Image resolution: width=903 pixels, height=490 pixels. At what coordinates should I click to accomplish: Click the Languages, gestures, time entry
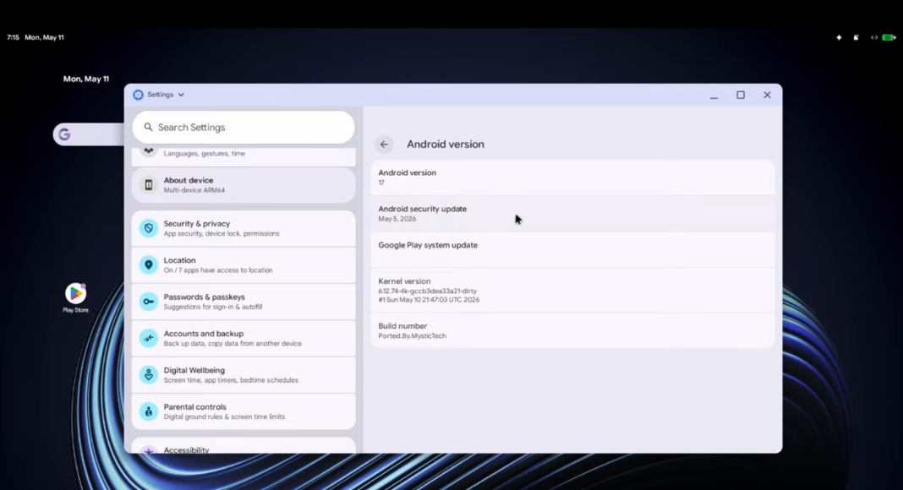[x=243, y=155]
